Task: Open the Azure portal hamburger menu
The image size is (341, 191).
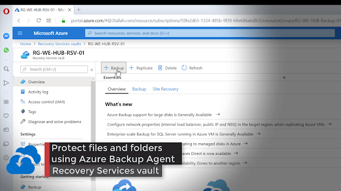Action: pyautogui.click(x=20, y=33)
